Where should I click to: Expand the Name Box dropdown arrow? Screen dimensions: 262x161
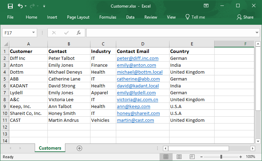pos(34,33)
